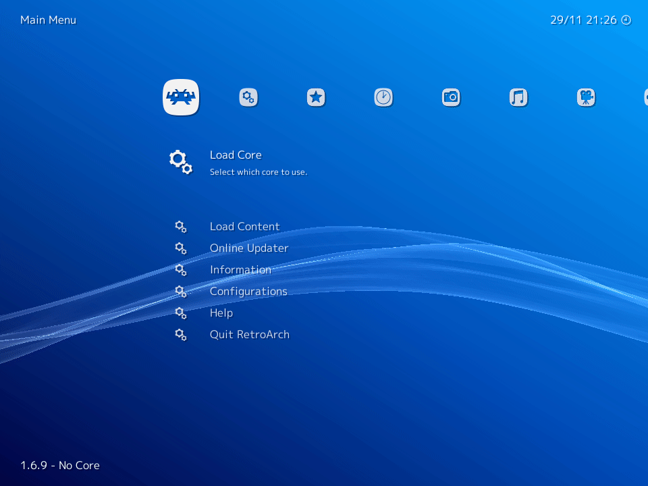Select the RetroArch Main Menu invader icon

(181, 97)
